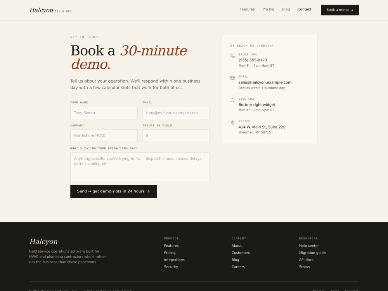Open footer Pricing link under Product
The height and width of the screenshot is (291, 388).
(x=170, y=253)
